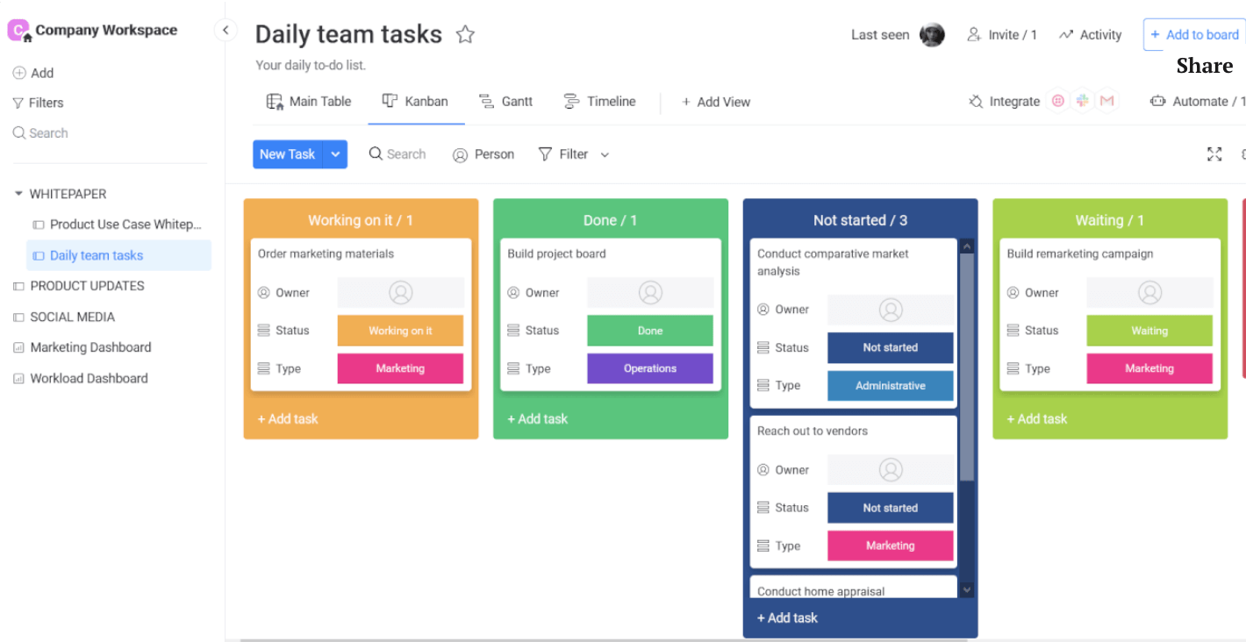Click the Company Workspace logo icon
Viewport: 1246px width, 642px height.
[18, 31]
